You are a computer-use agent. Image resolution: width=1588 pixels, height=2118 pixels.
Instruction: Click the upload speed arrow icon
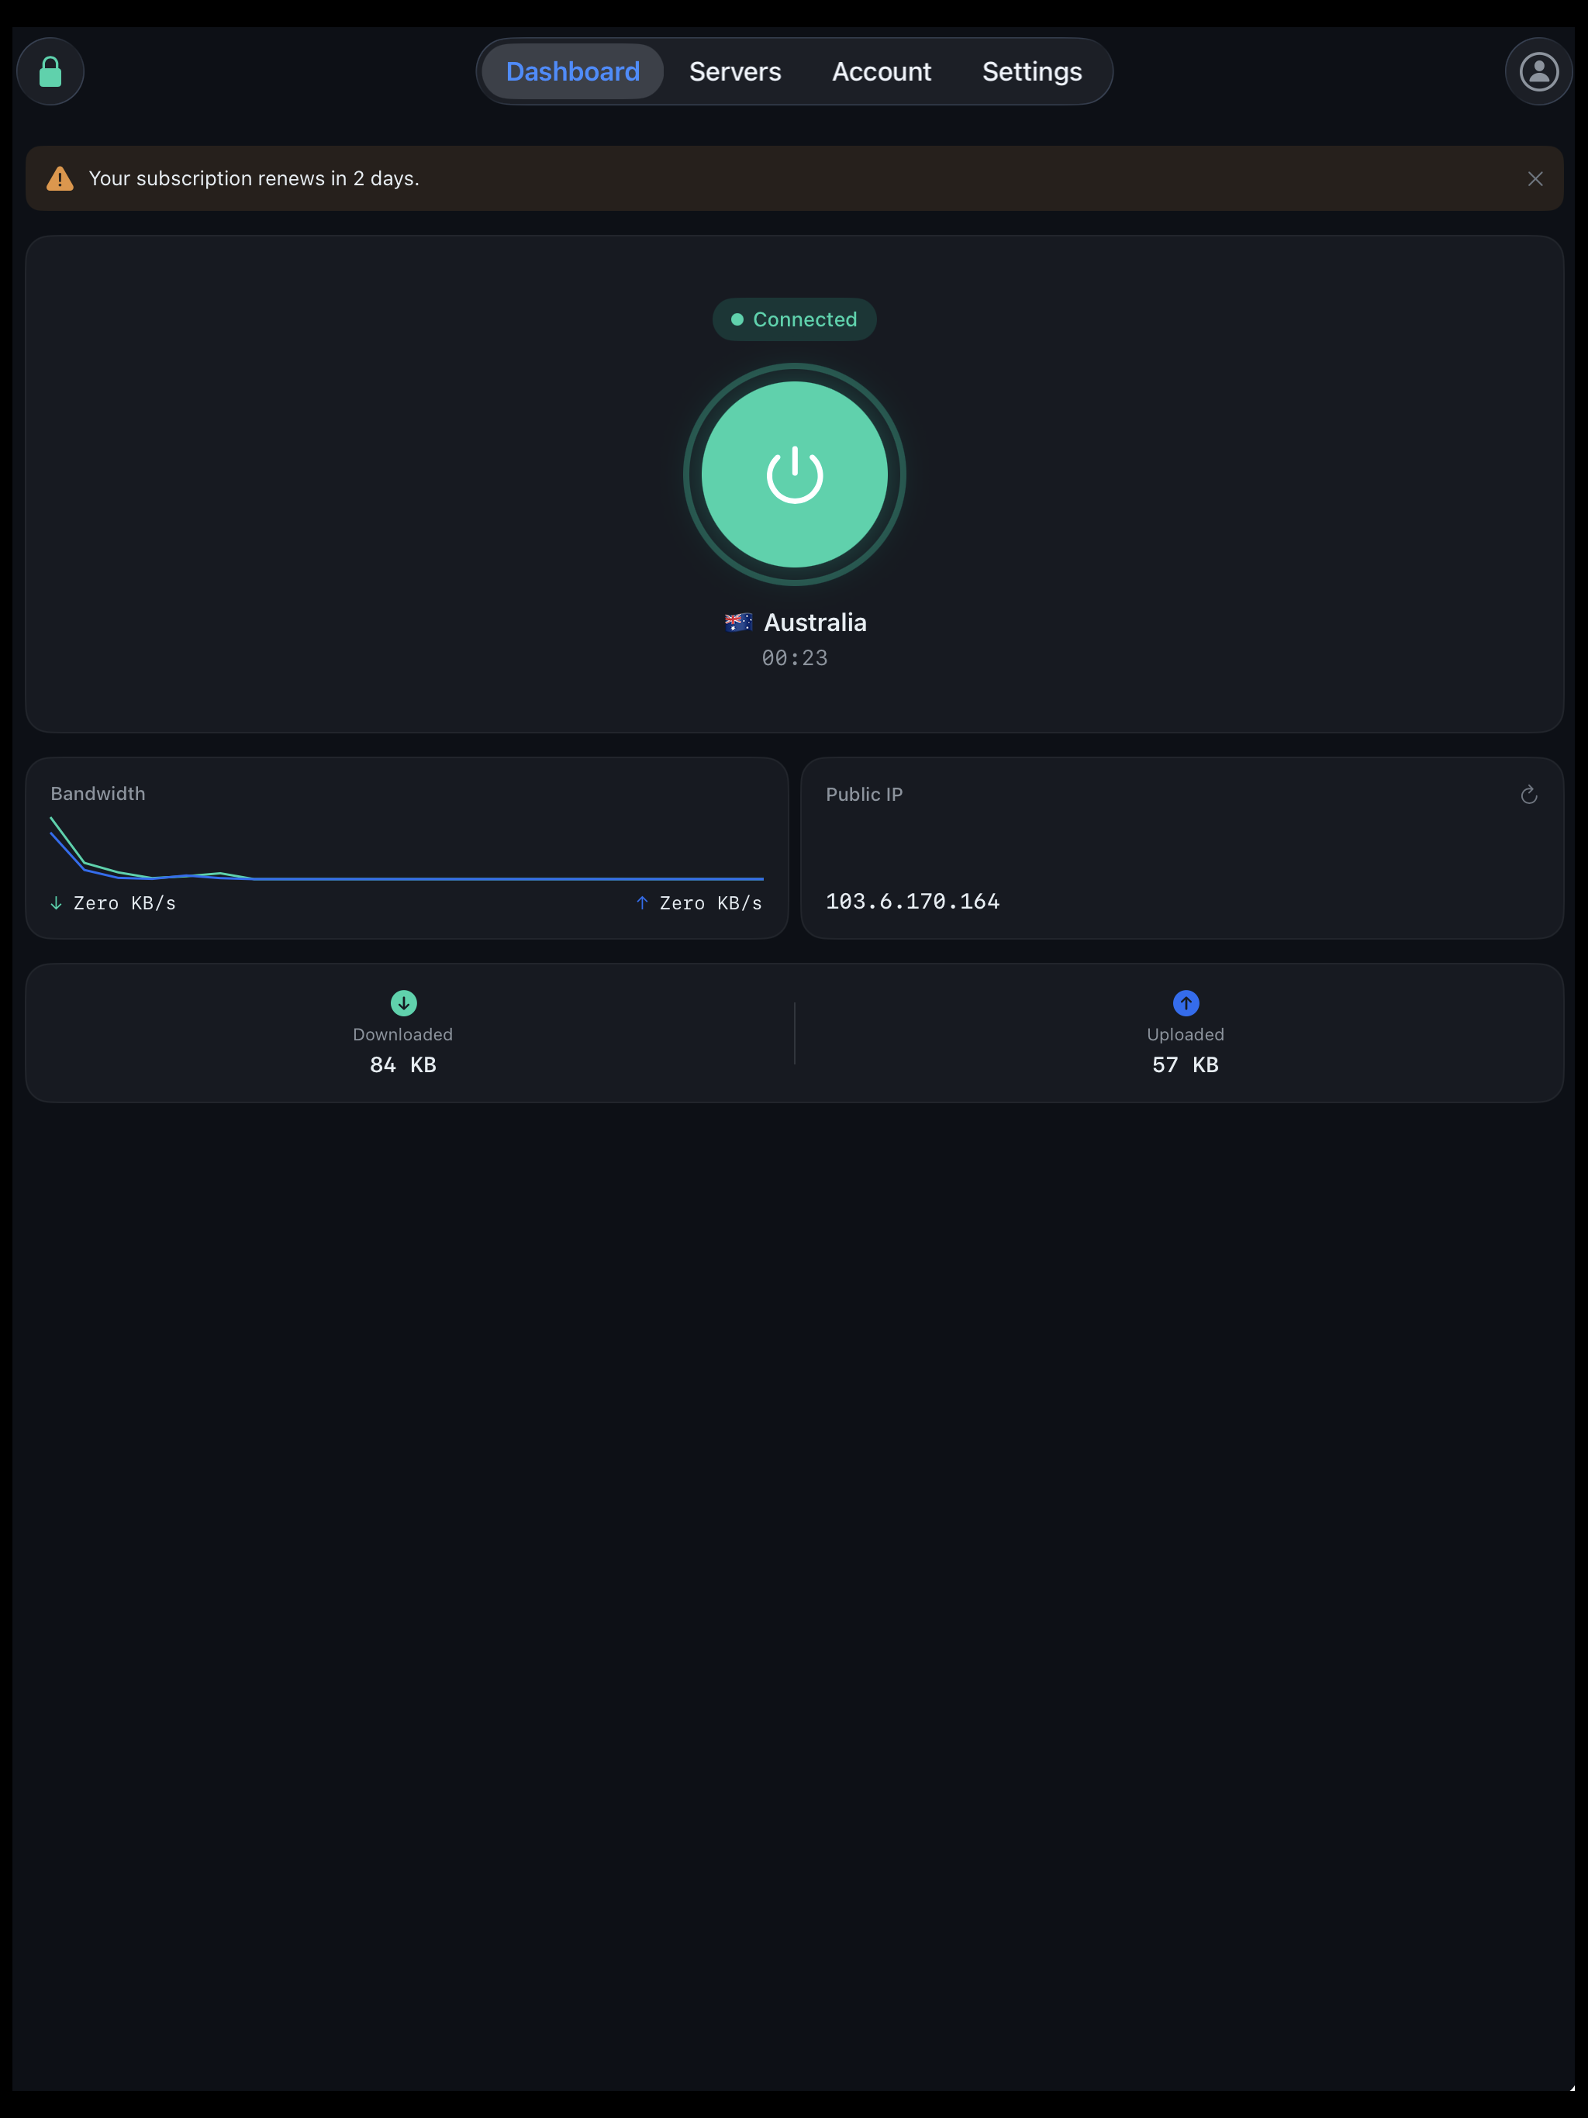click(x=642, y=903)
